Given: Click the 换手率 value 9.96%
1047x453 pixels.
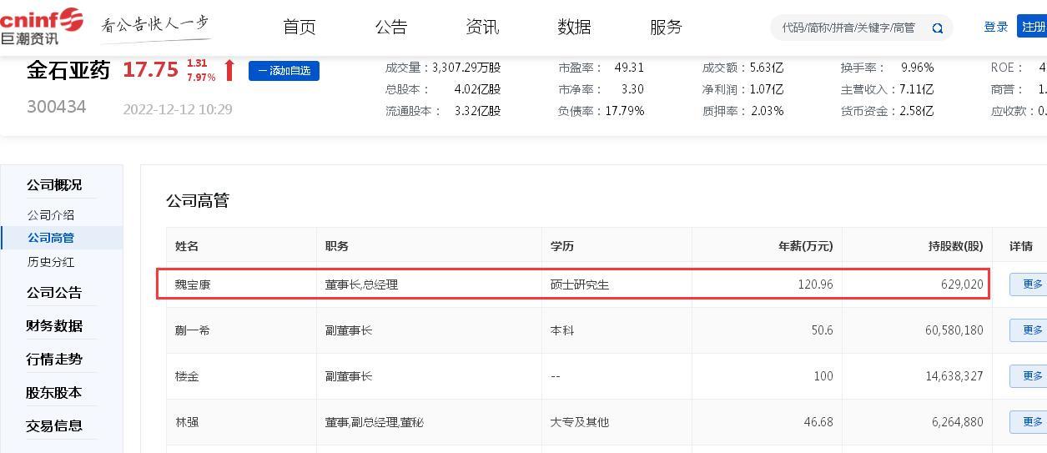Looking at the screenshot, I should [917, 68].
